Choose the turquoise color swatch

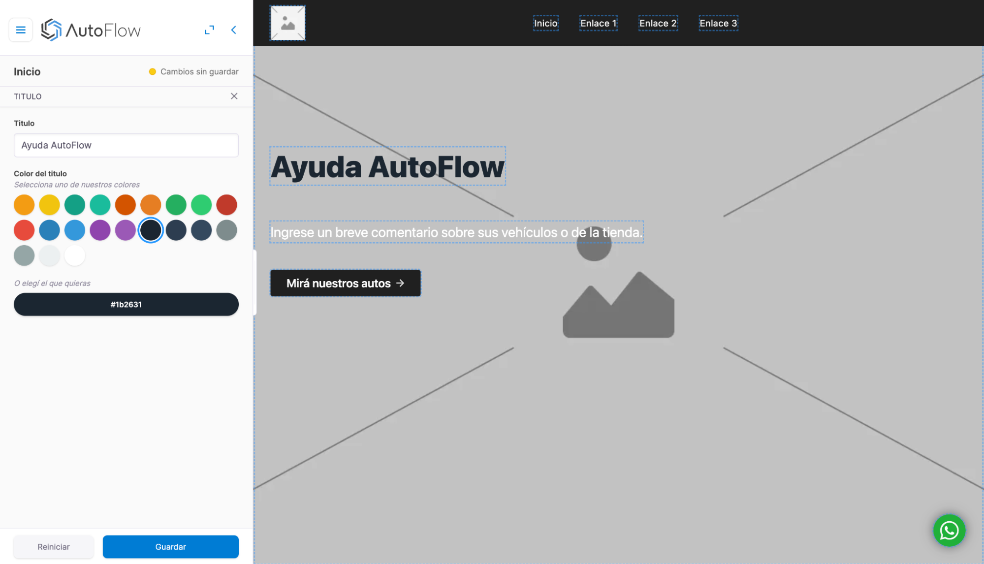point(100,205)
